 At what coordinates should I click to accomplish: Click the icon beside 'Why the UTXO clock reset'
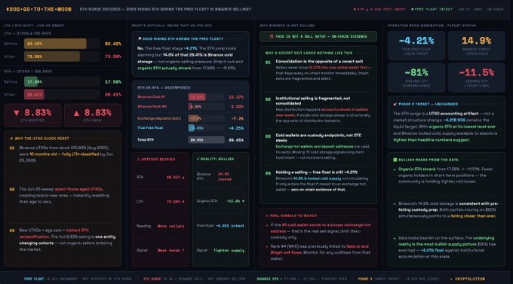click(11, 139)
